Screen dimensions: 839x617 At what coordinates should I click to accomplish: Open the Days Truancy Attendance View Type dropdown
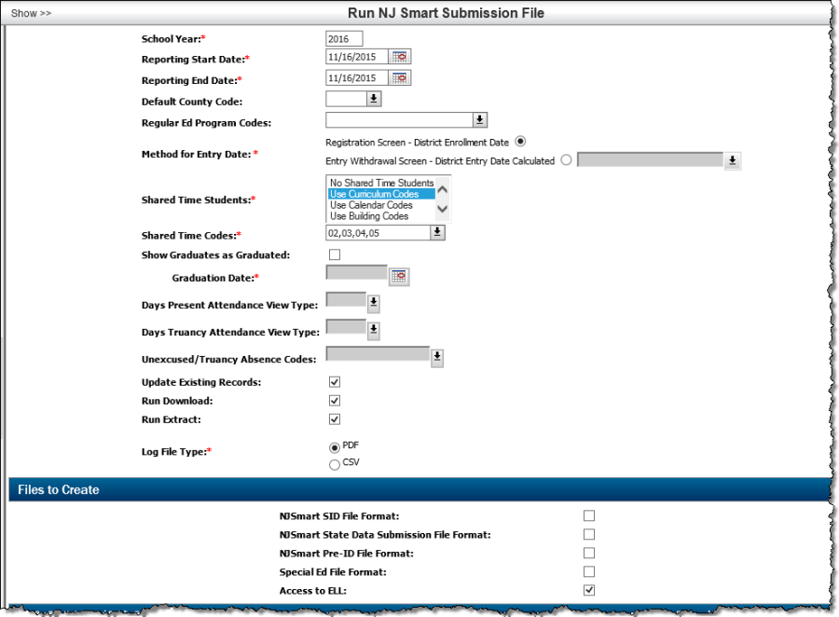tap(373, 330)
